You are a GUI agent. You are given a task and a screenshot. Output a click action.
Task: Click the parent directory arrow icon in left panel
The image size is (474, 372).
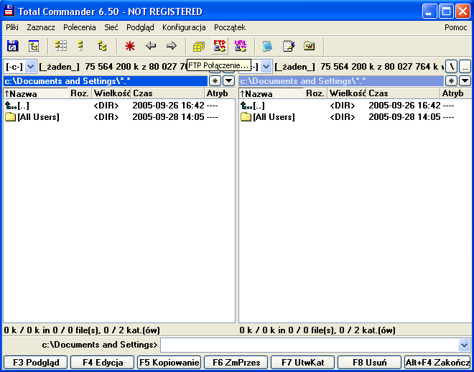tap(11, 106)
